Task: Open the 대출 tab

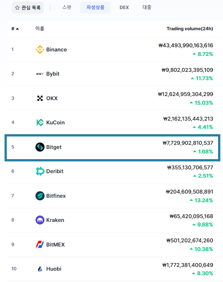Action: tap(147, 8)
